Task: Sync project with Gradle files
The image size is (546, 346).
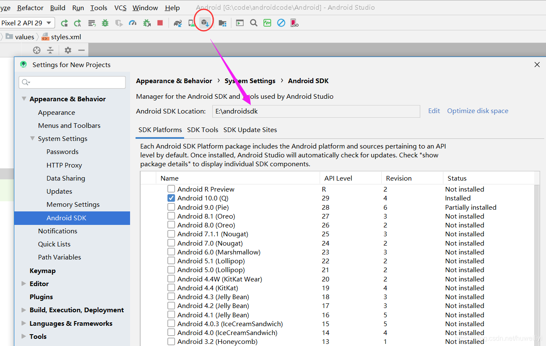Action: click(178, 23)
